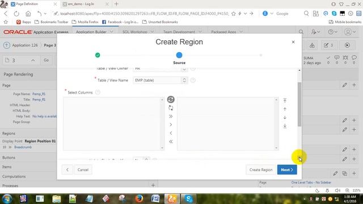Move column to bottom arrow icon
The image size is (363, 204).
(x=285, y=126)
